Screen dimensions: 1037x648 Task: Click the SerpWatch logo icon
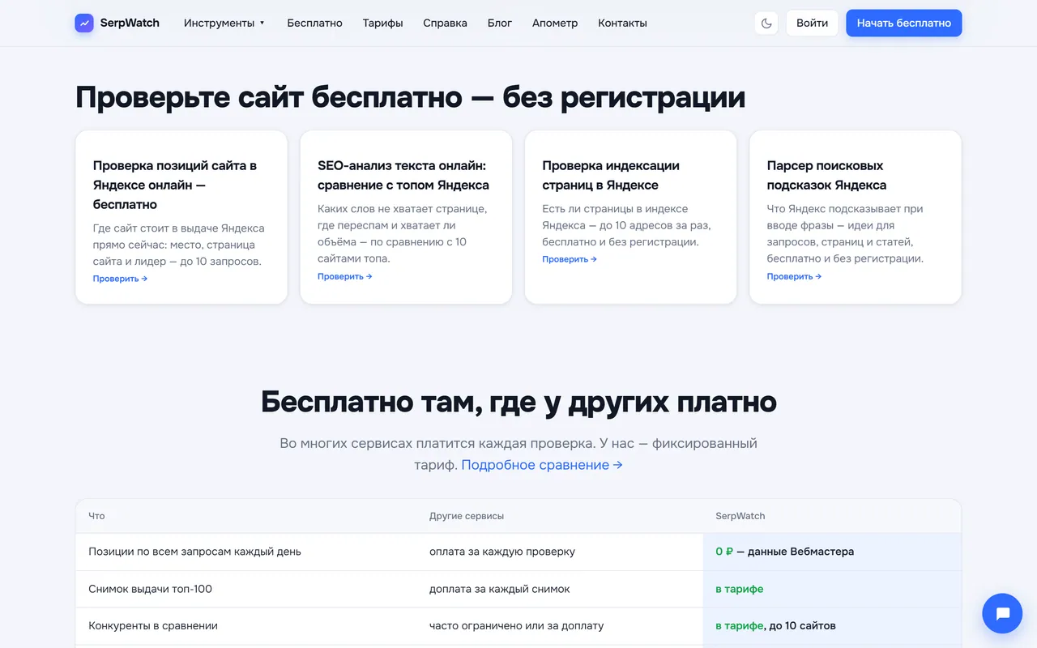84,23
